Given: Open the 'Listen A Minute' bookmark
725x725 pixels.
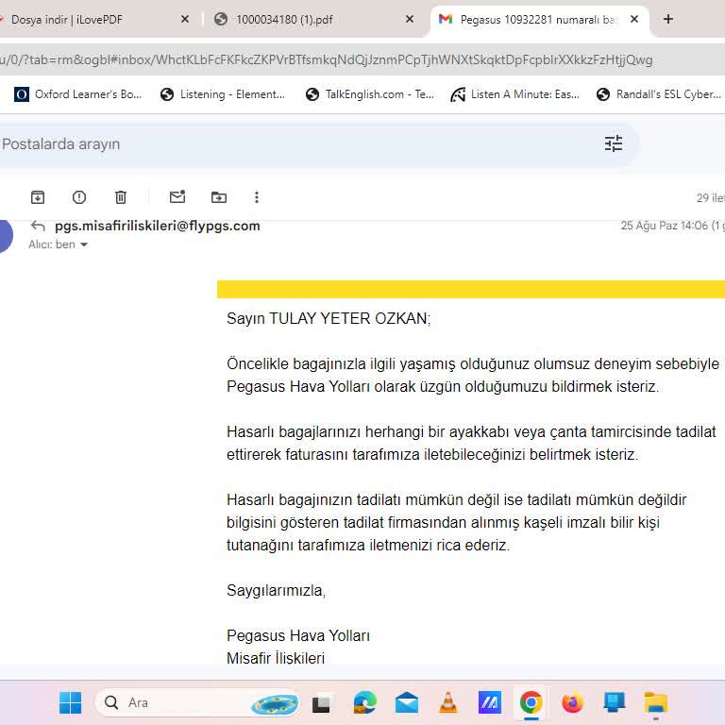Looking at the screenshot, I should pos(514,94).
